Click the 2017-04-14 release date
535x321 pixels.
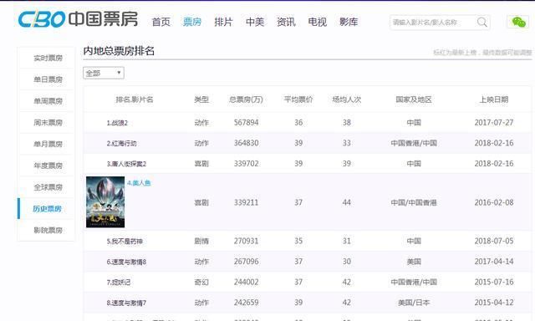point(494,262)
